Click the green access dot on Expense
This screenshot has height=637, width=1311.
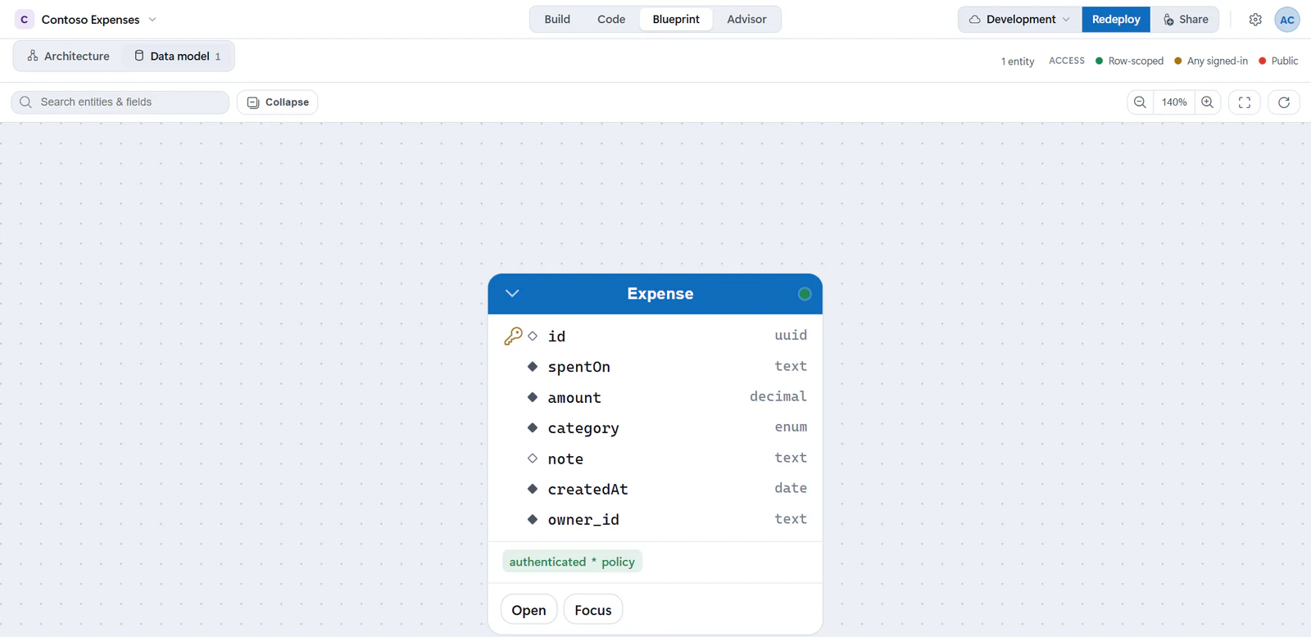[x=805, y=294]
